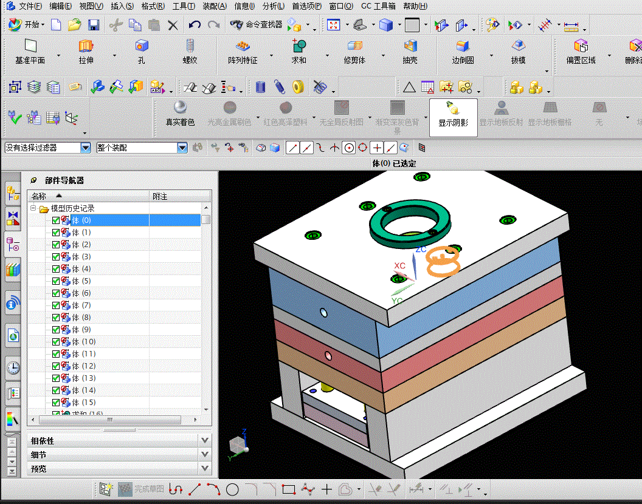Click the 开始 start button
The width and height of the screenshot is (642, 504).
(26, 24)
